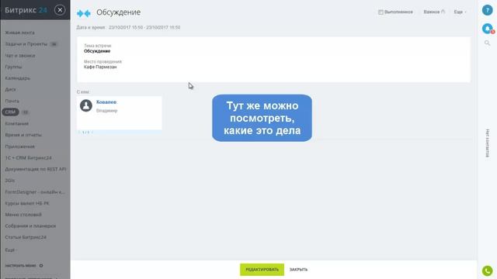The height and width of the screenshot is (279, 497).
Task: Open Задачи и Проекты section
Action: pyautogui.click(x=26, y=44)
